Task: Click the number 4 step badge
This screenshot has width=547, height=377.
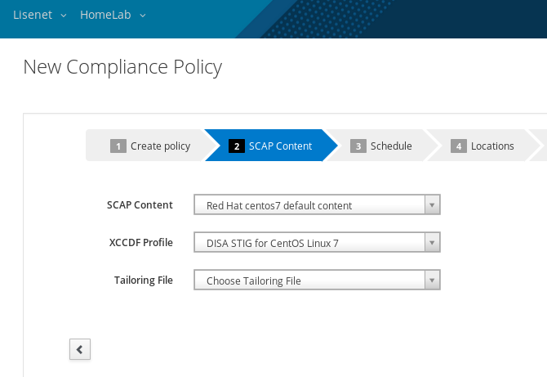Action: pos(459,146)
